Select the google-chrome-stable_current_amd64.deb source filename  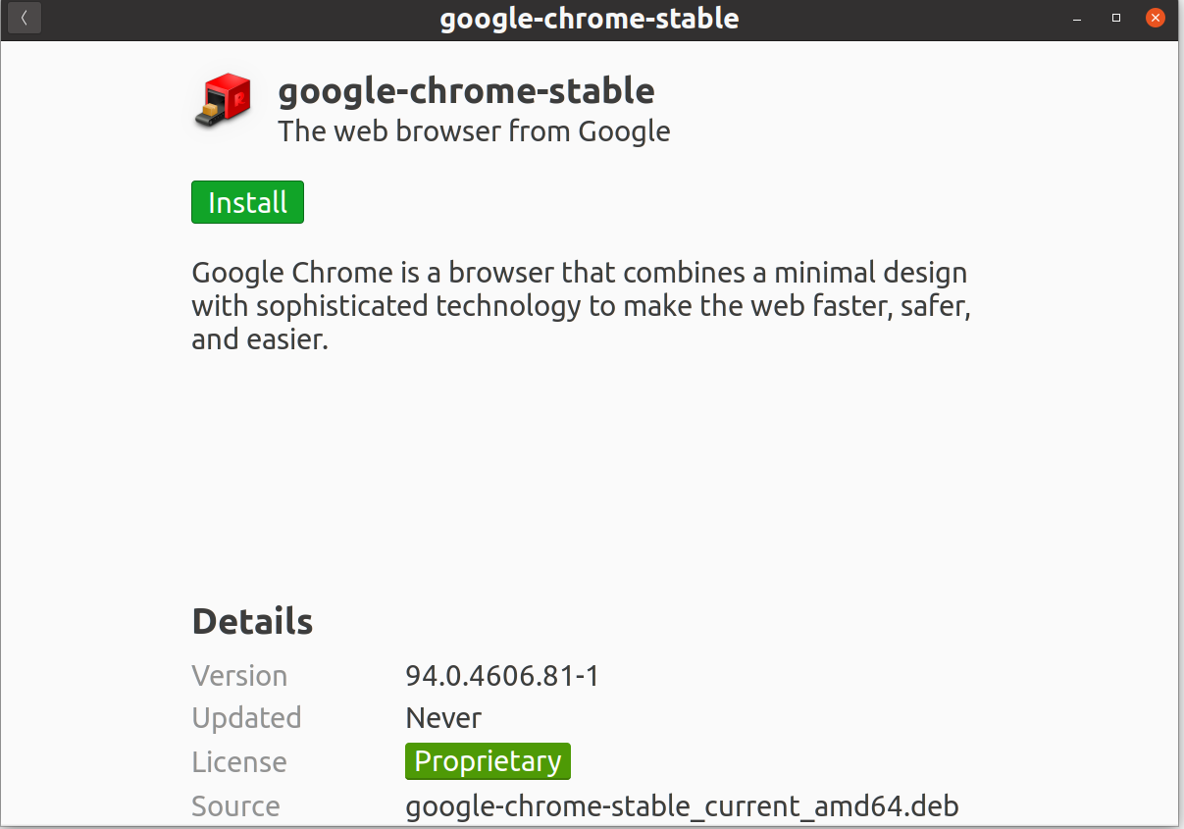pos(682,806)
